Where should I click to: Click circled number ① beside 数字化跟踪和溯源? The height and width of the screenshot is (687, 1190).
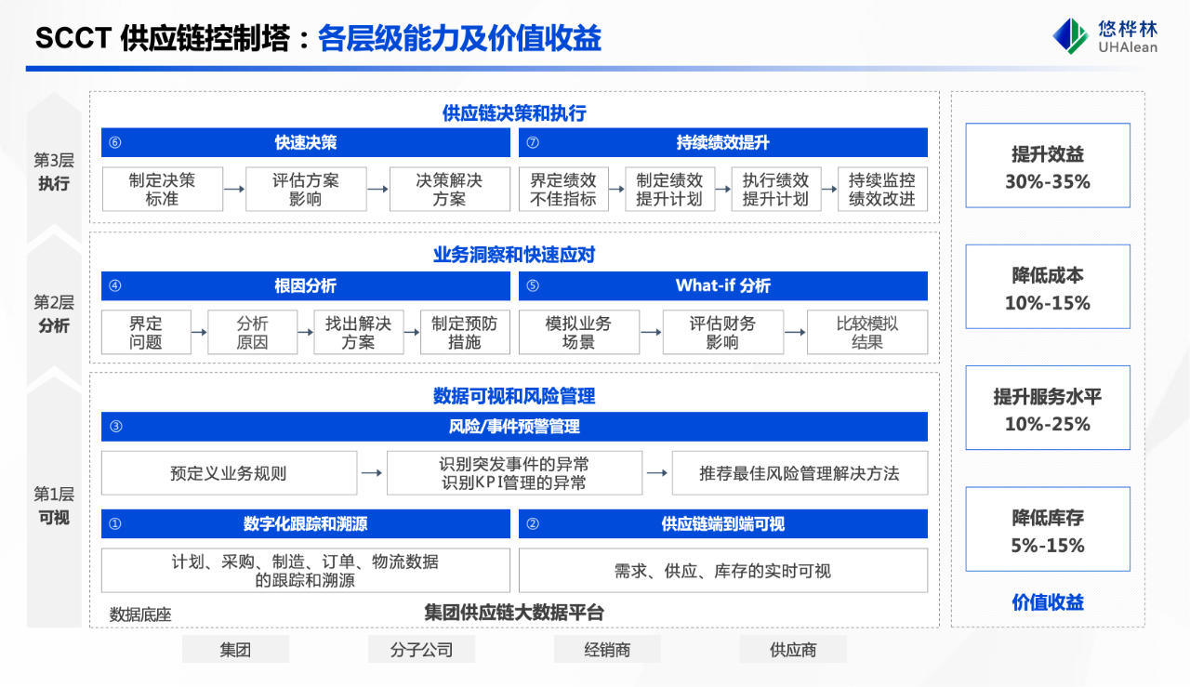[x=115, y=524]
